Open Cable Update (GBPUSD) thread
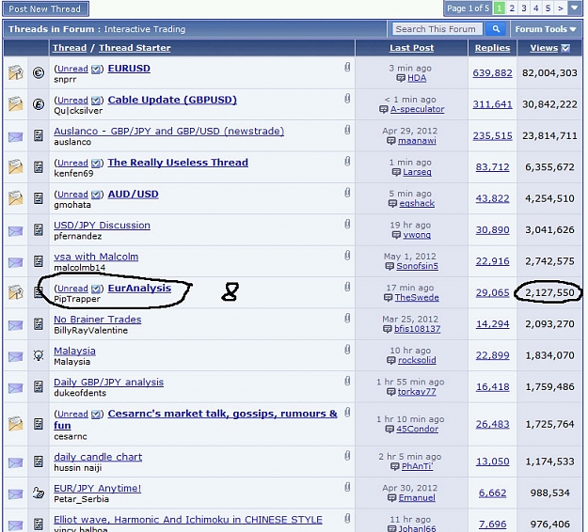588x532 pixels. point(172,100)
